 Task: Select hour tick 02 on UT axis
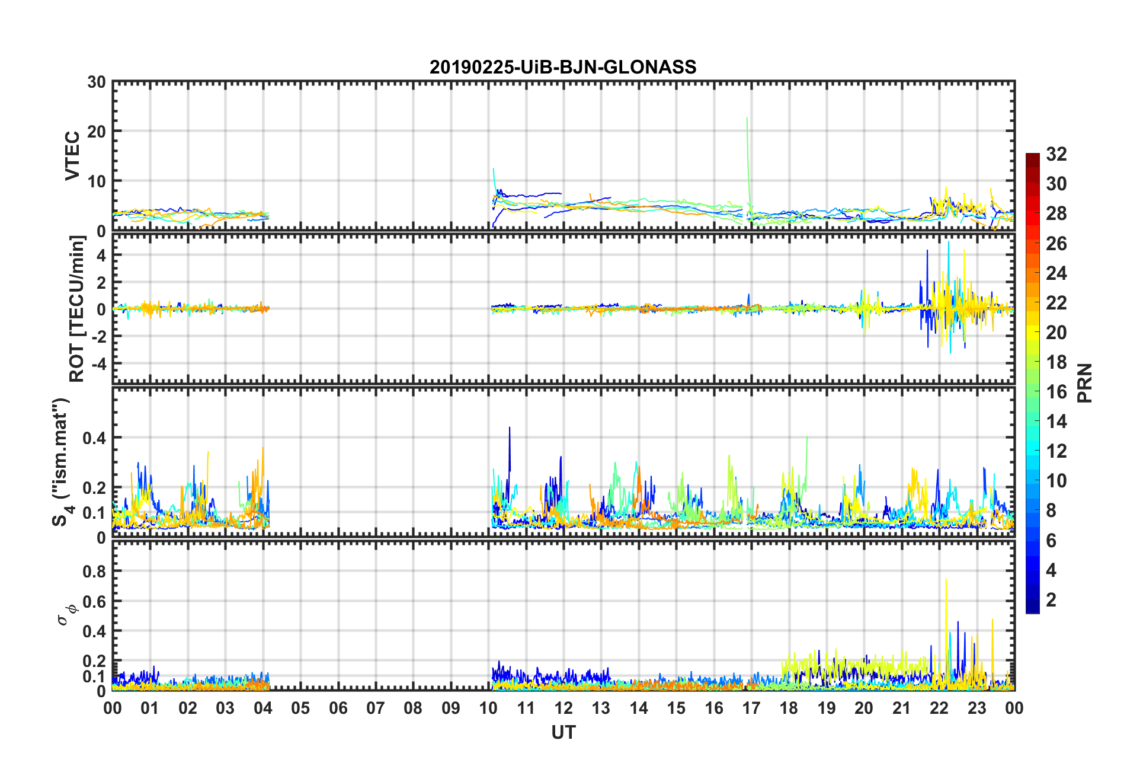(188, 708)
